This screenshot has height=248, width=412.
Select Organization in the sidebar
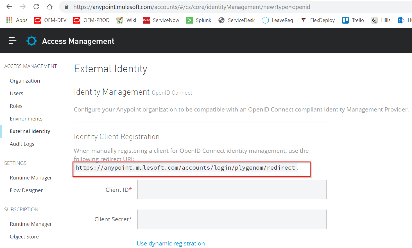[25, 81]
